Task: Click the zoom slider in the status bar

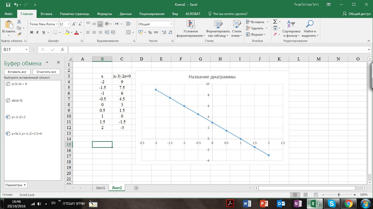Action: 339,195
